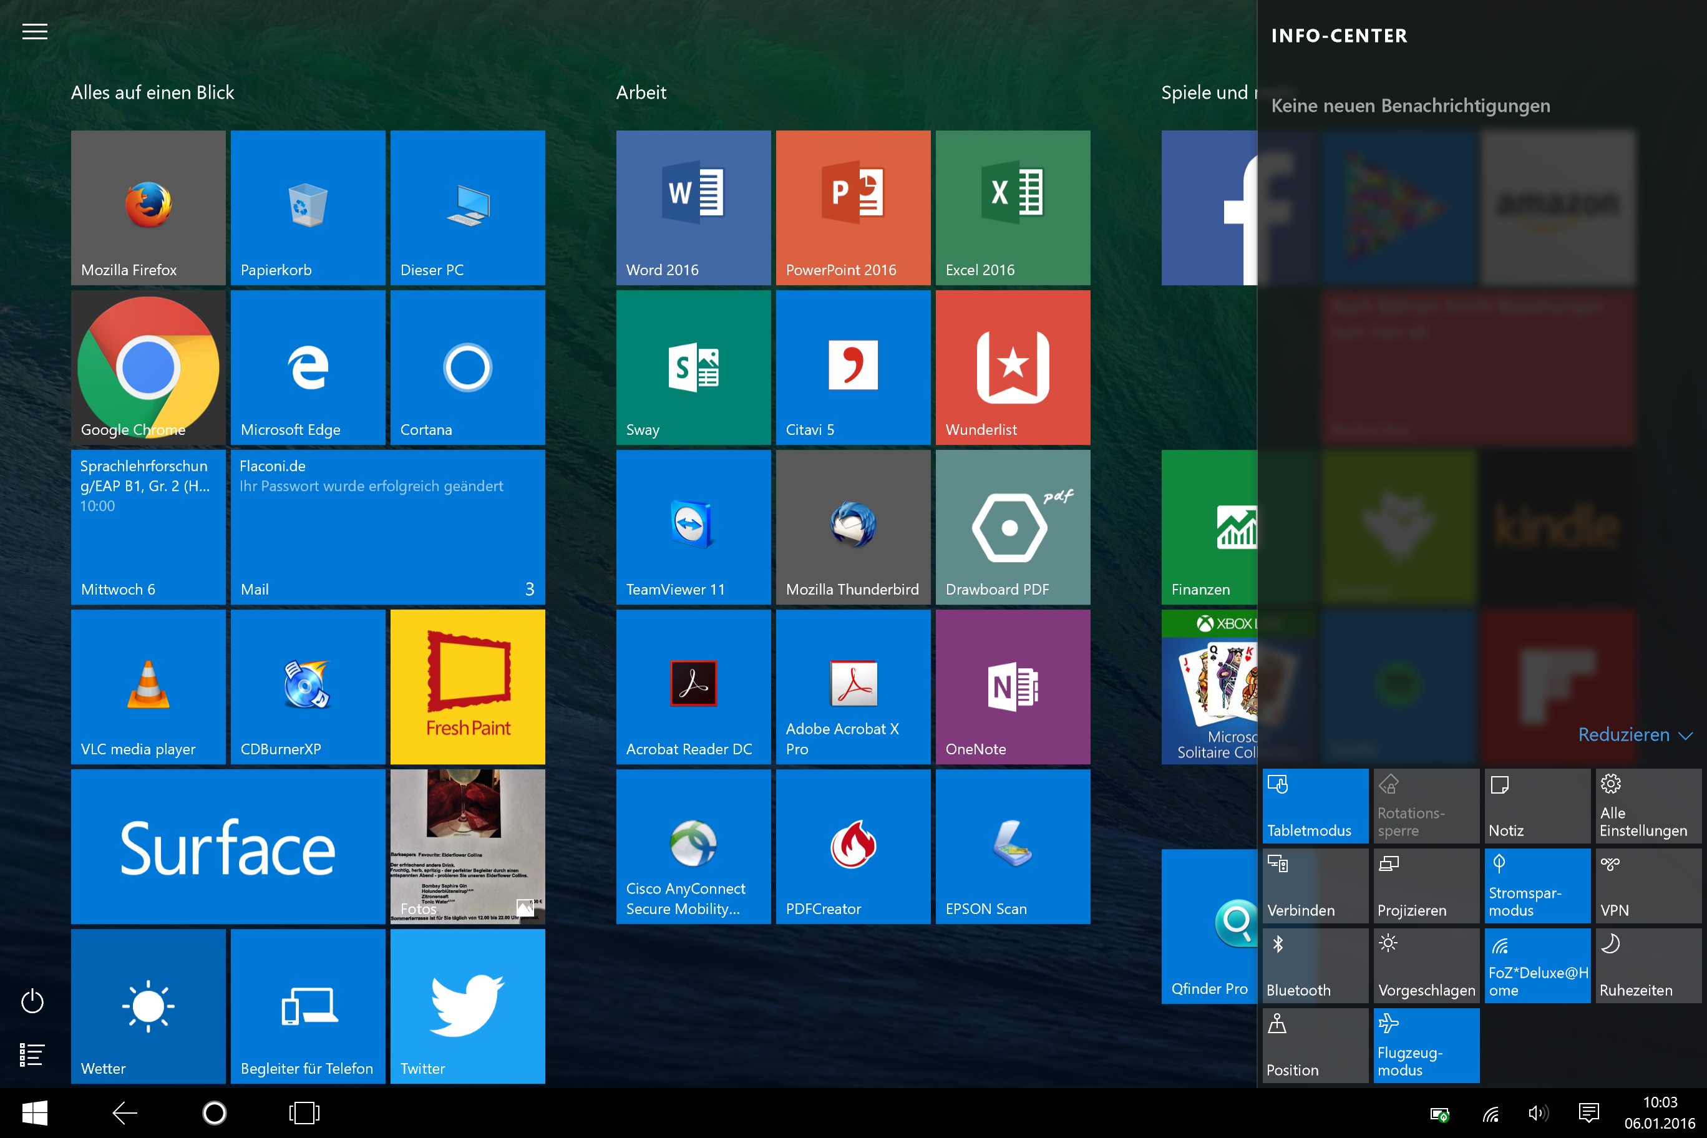
Task: Toggle Stromsparmodus quick action
Action: click(1537, 885)
